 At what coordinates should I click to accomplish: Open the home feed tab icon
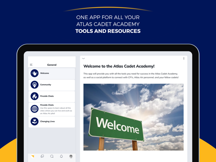(32, 156)
